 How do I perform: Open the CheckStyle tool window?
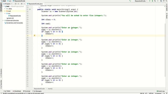(x=17, y=91)
